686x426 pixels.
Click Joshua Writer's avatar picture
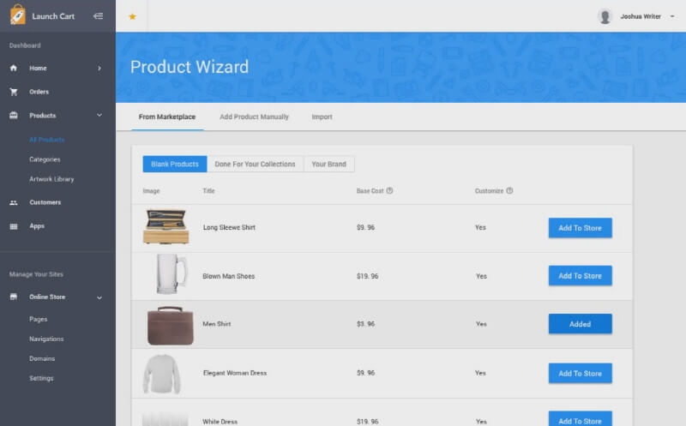[x=605, y=16]
